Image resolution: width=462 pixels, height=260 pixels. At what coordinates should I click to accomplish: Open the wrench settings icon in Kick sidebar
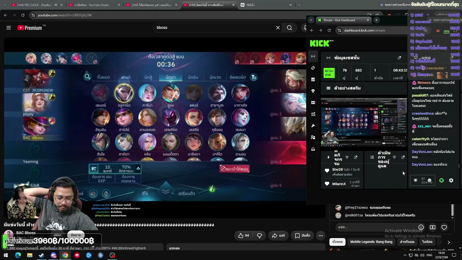coord(313,126)
